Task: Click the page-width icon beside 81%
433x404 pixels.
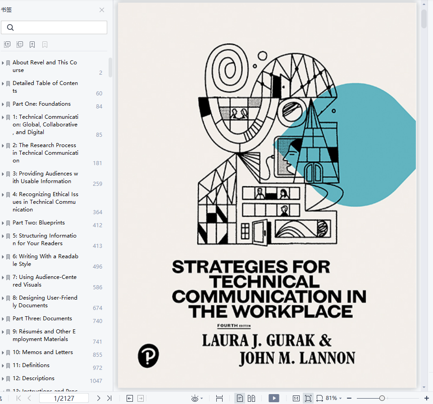Action: [319, 398]
